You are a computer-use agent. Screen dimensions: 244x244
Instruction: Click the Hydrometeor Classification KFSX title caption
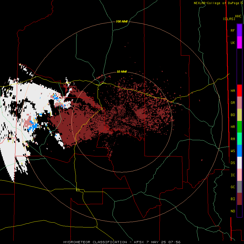point(122,242)
